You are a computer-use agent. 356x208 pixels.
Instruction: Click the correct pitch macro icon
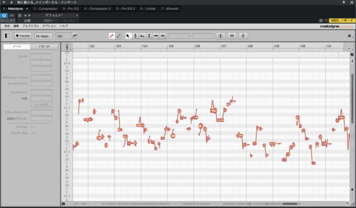(221, 36)
